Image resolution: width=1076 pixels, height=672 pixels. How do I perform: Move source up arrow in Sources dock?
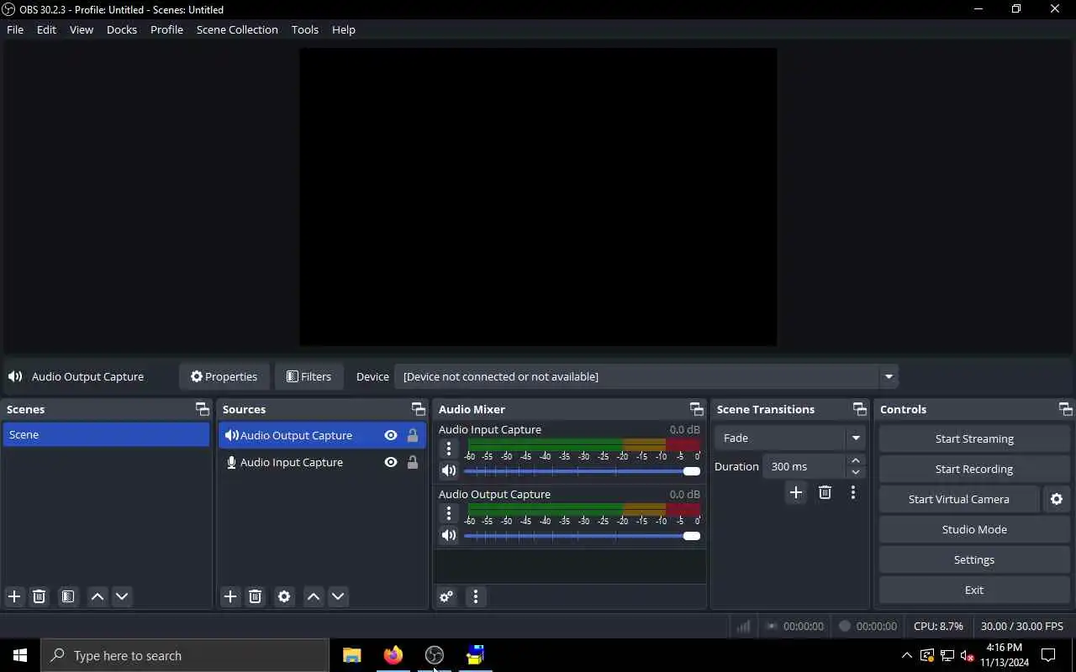click(x=314, y=596)
